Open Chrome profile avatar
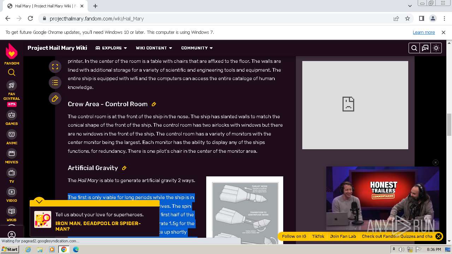Viewport: 452px width, 254px height. click(x=433, y=19)
